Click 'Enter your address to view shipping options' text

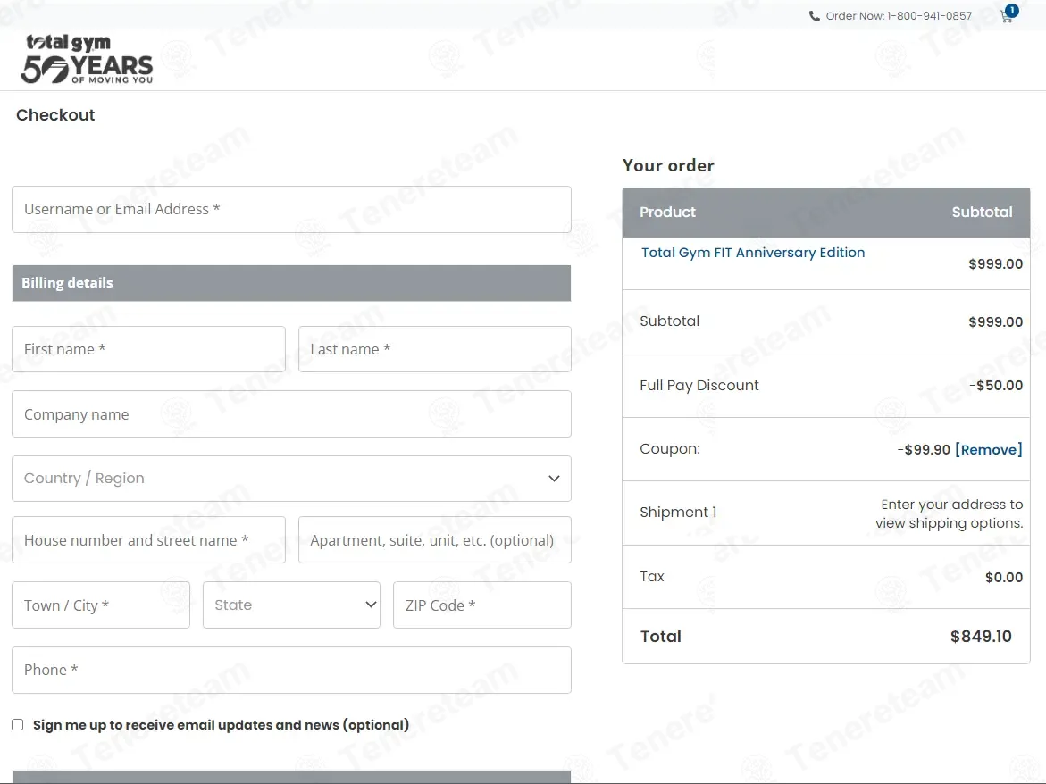coord(950,513)
